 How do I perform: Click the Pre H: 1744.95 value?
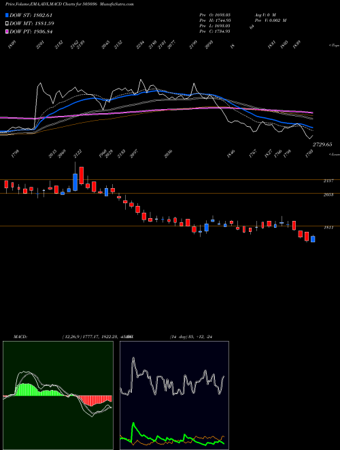215,20
